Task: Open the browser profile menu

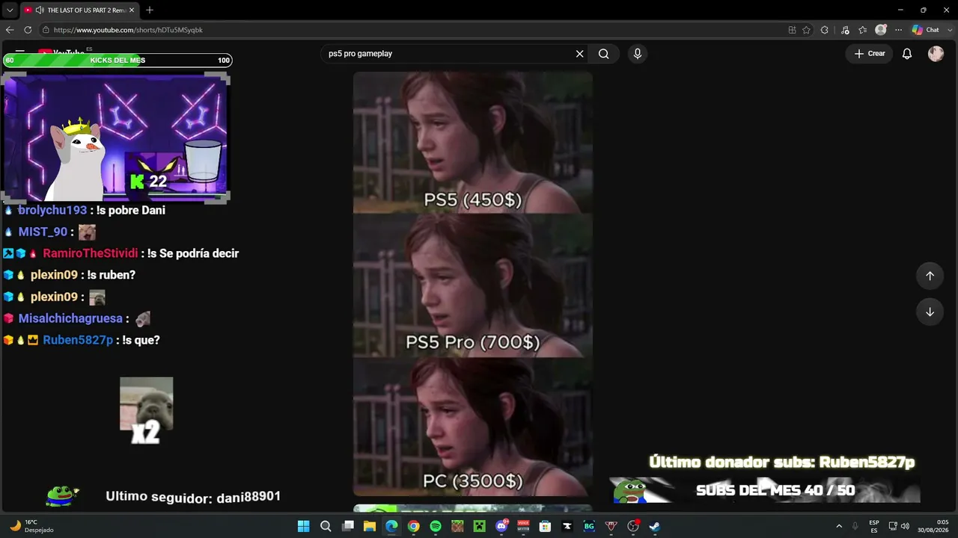Action: pyautogui.click(x=881, y=30)
